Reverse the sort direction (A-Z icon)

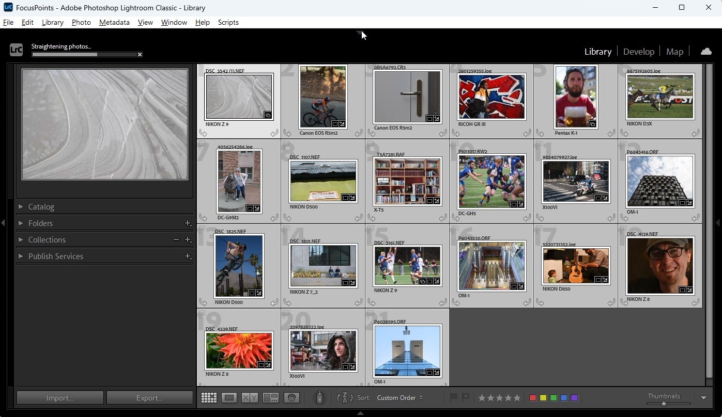pos(344,397)
